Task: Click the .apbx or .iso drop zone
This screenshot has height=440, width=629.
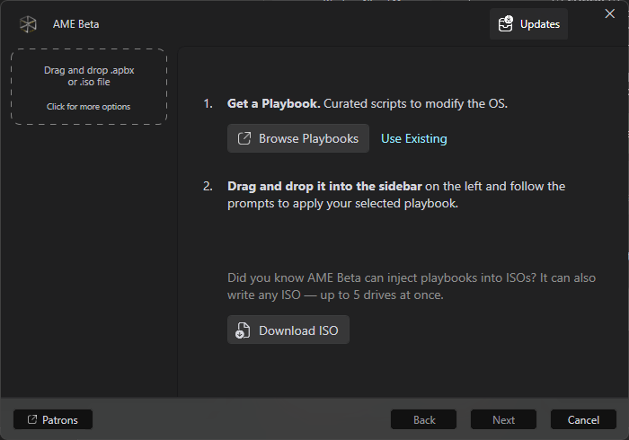Action: tap(89, 76)
